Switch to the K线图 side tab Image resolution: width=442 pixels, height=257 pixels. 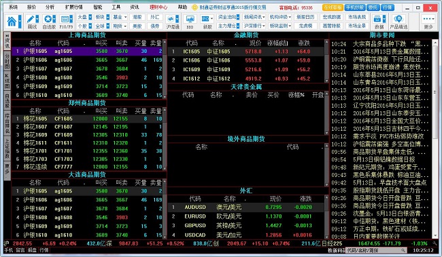pyautogui.click(x=7, y=80)
